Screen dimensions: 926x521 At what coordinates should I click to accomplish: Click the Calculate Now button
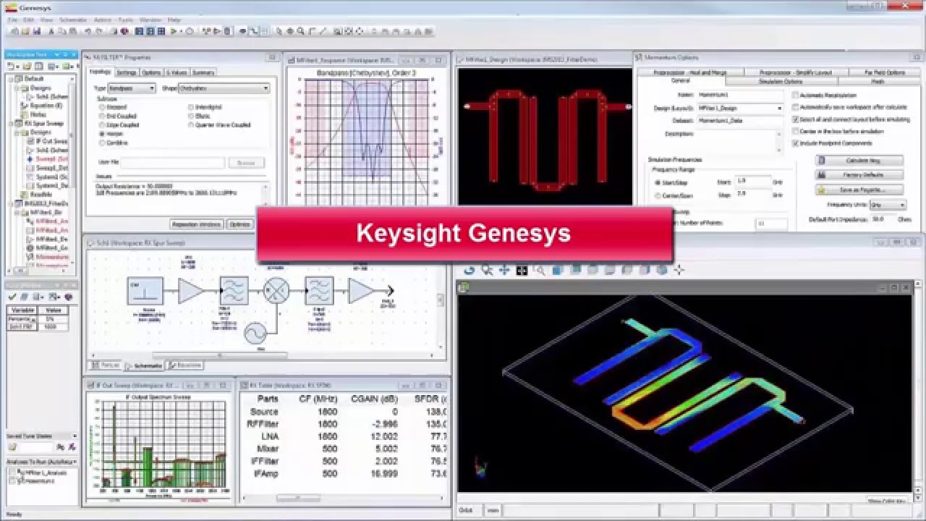click(859, 160)
